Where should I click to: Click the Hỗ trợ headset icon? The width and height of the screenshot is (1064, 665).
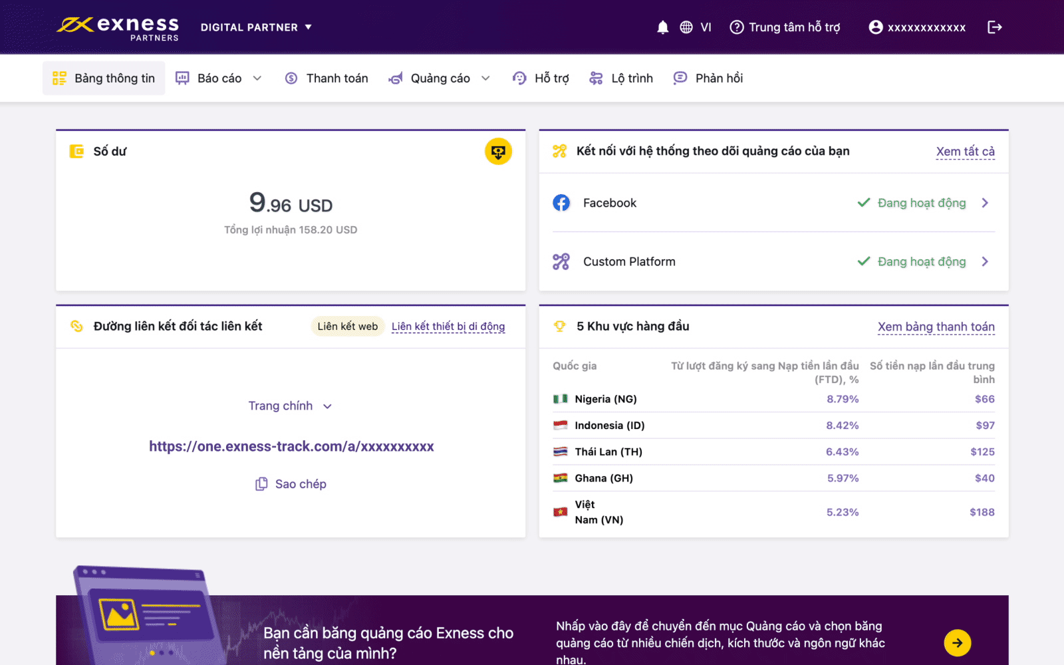point(519,78)
